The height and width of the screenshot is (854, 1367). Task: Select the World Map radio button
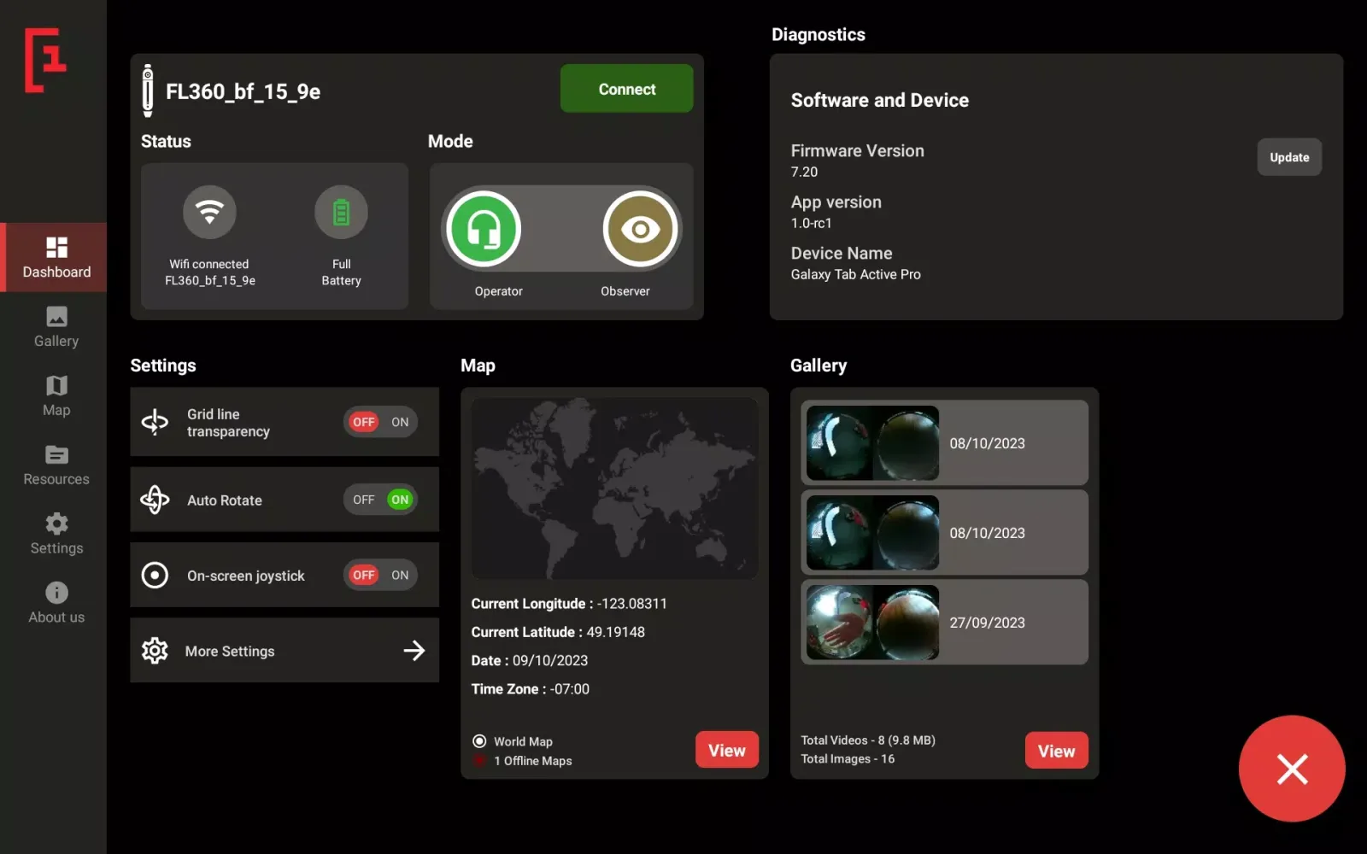479,741
